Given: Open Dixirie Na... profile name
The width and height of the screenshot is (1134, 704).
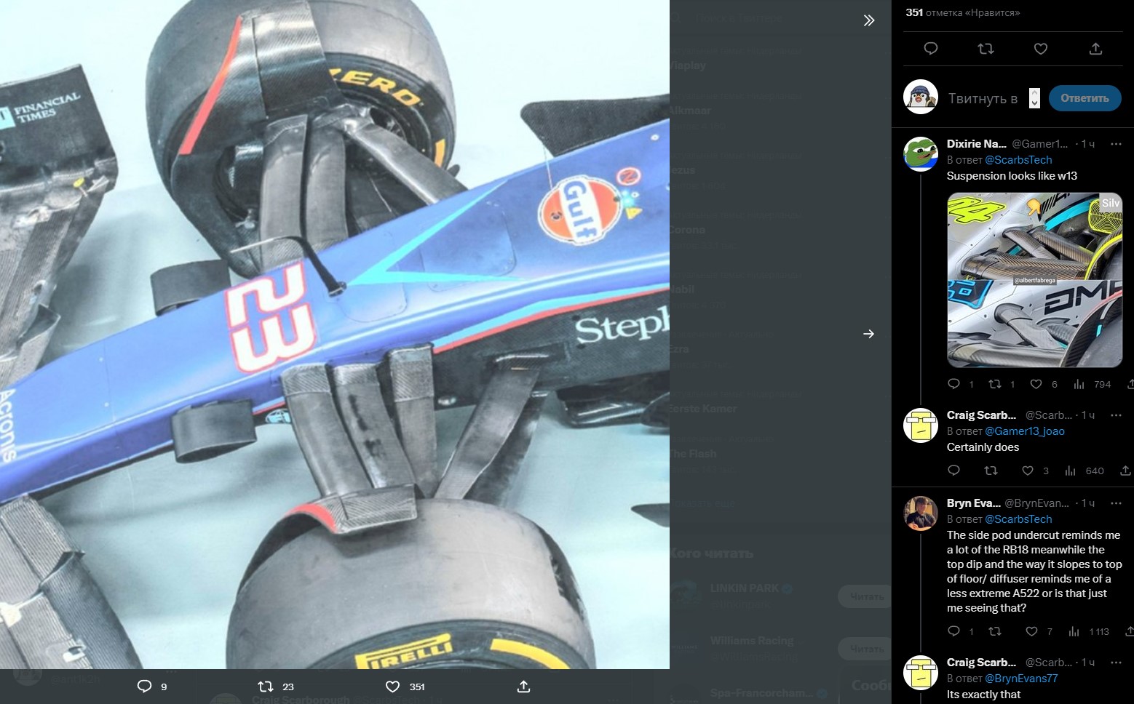Looking at the screenshot, I should (976, 144).
